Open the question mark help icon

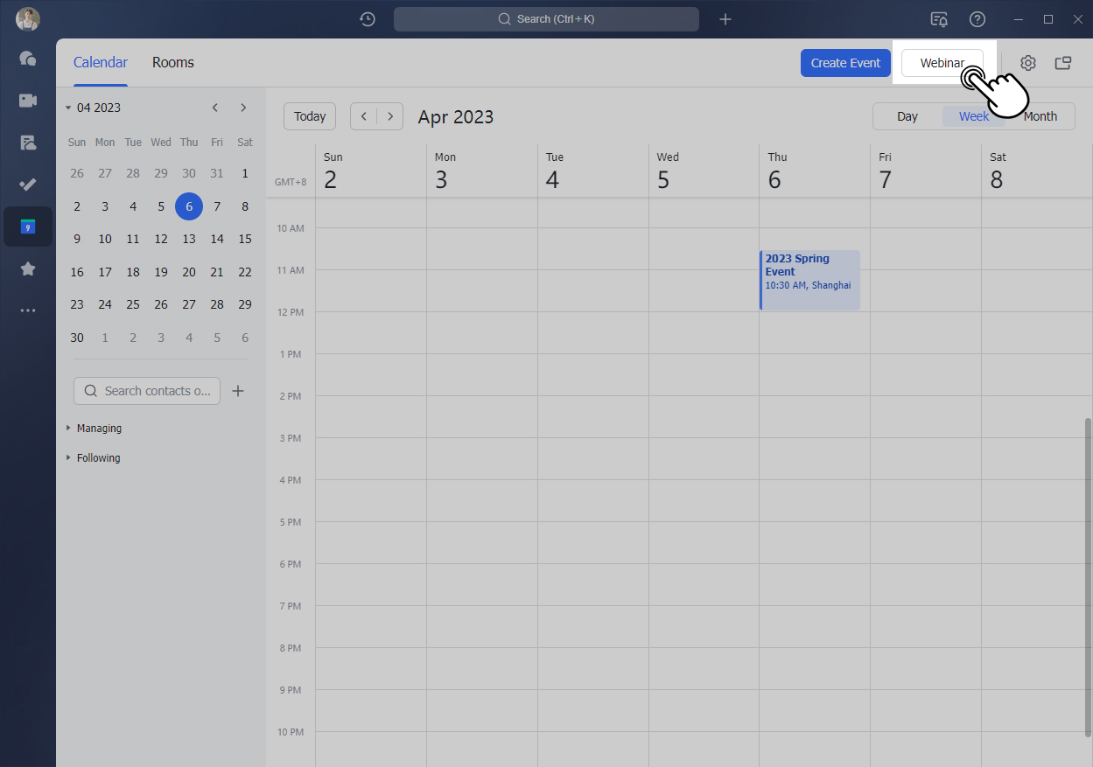pos(977,19)
